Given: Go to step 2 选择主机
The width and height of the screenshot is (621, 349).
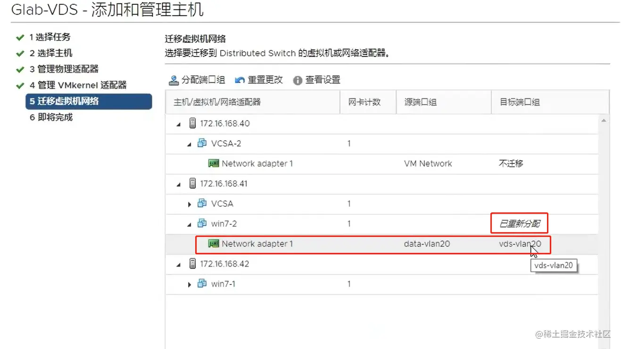Looking at the screenshot, I should (x=51, y=53).
